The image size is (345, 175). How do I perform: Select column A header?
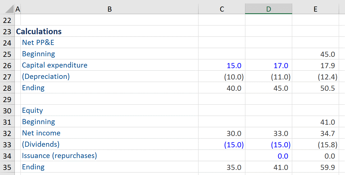(x=18, y=9)
